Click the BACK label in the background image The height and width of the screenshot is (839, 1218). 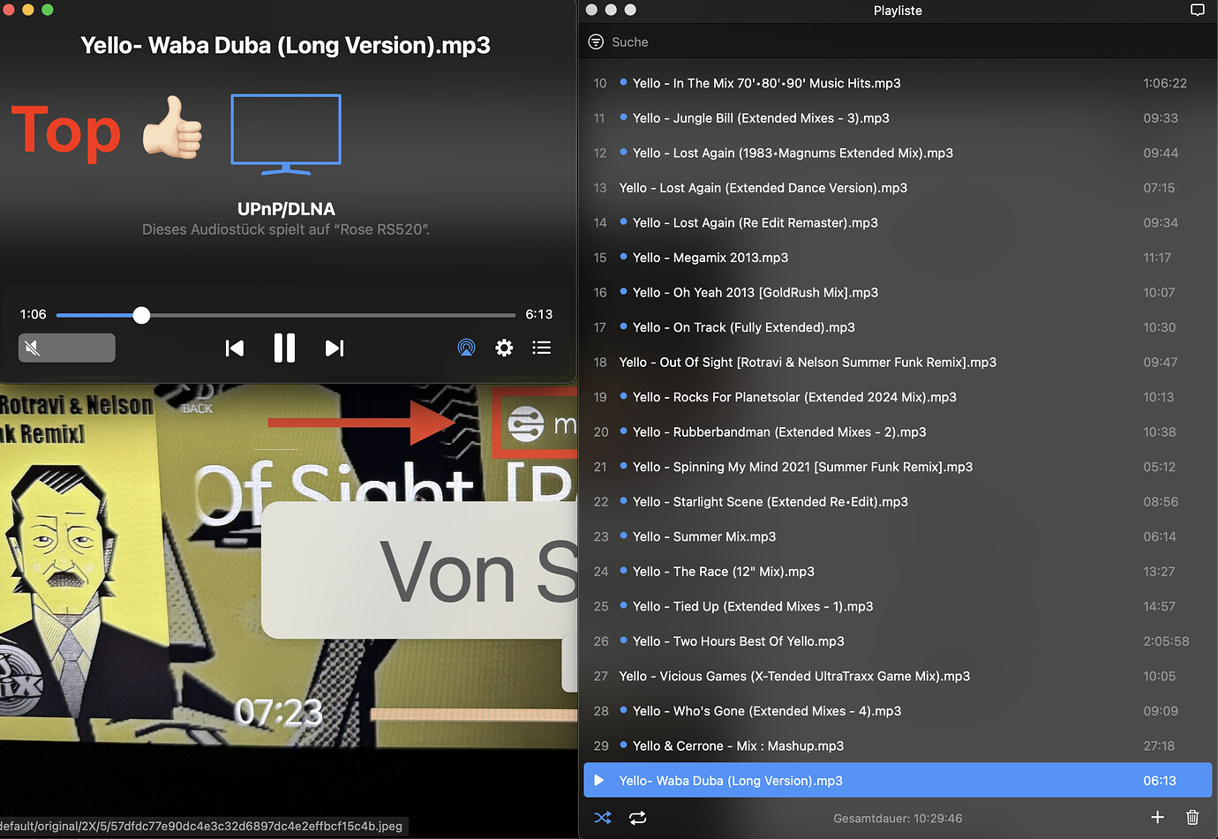click(198, 408)
